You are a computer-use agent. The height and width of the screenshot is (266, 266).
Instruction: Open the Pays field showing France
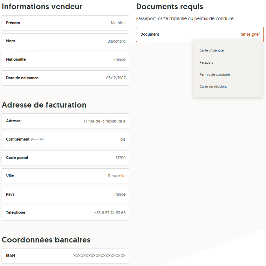pos(65,194)
